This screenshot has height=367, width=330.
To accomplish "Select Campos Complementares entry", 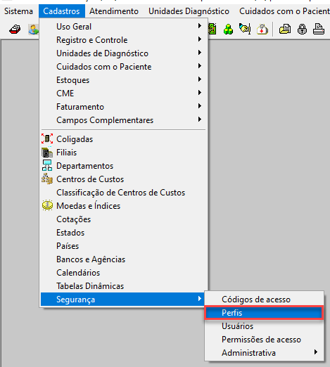I will pyautogui.click(x=123, y=120).
